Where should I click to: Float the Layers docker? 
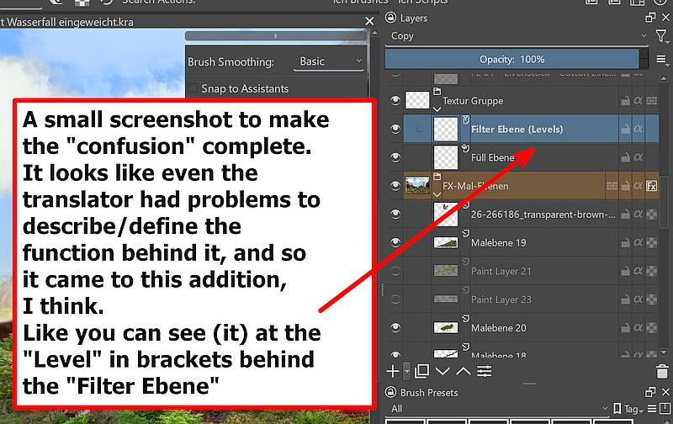[x=650, y=18]
